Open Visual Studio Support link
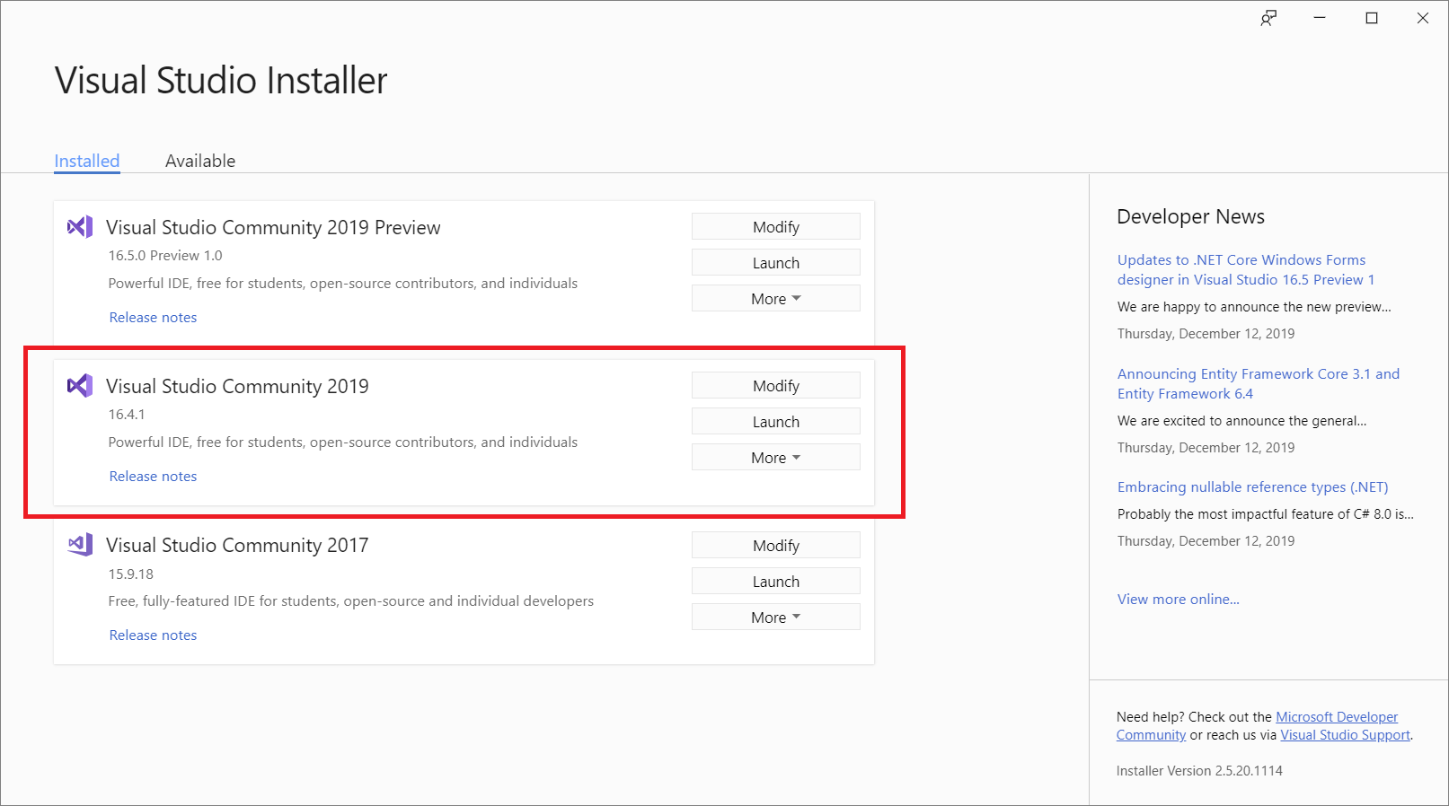This screenshot has width=1449, height=806. coord(1345,735)
